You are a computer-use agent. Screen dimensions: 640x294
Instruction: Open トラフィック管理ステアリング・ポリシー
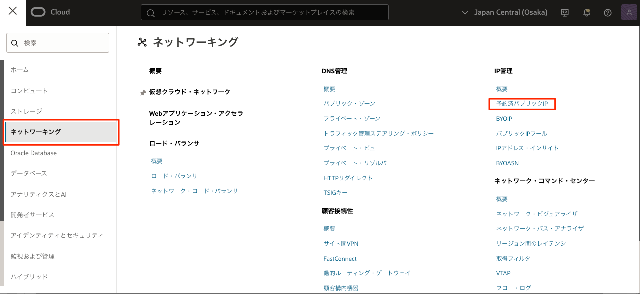point(379,133)
